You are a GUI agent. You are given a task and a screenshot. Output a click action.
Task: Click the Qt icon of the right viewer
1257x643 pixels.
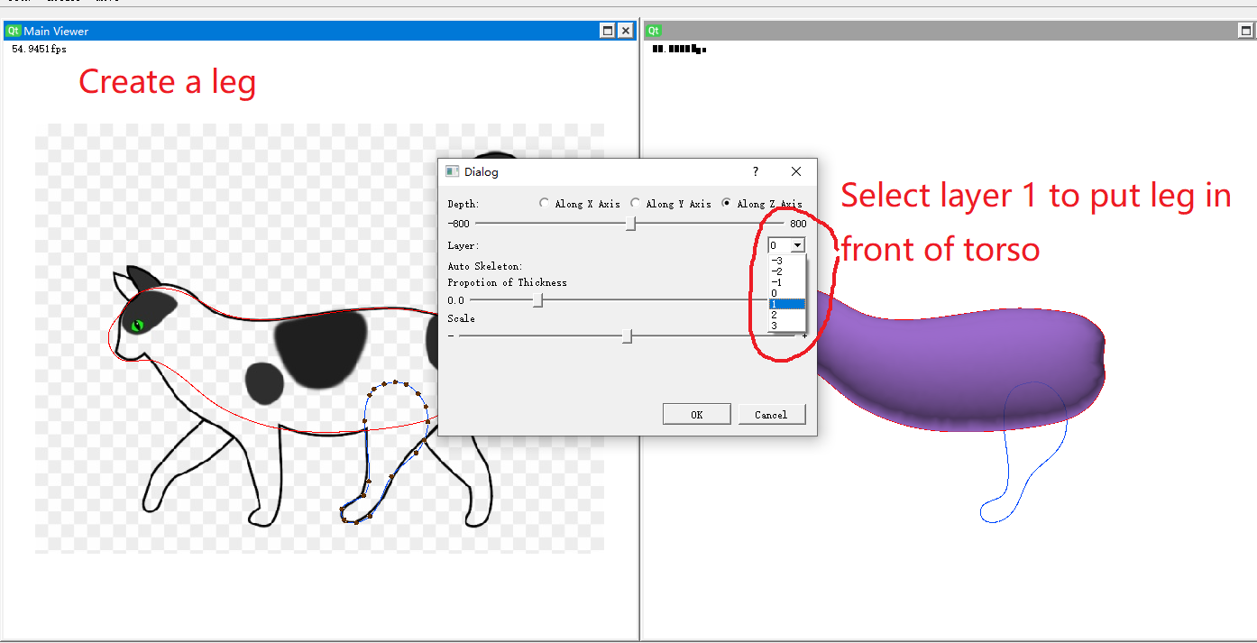point(655,31)
